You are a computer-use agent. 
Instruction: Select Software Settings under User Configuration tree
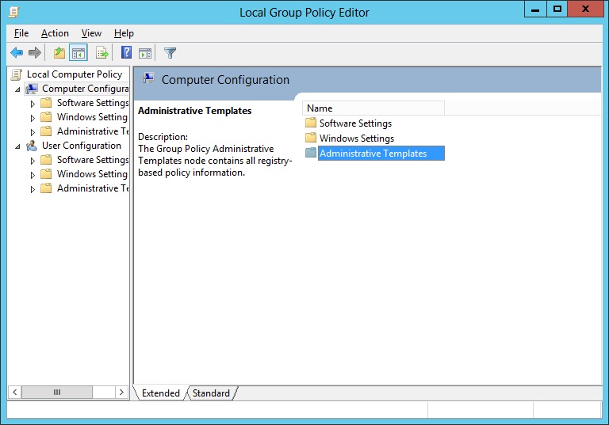(x=93, y=160)
